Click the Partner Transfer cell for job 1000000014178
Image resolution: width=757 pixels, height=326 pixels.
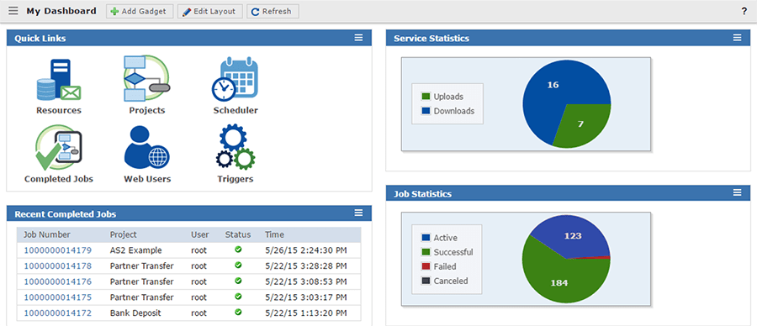pyautogui.click(x=142, y=266)
